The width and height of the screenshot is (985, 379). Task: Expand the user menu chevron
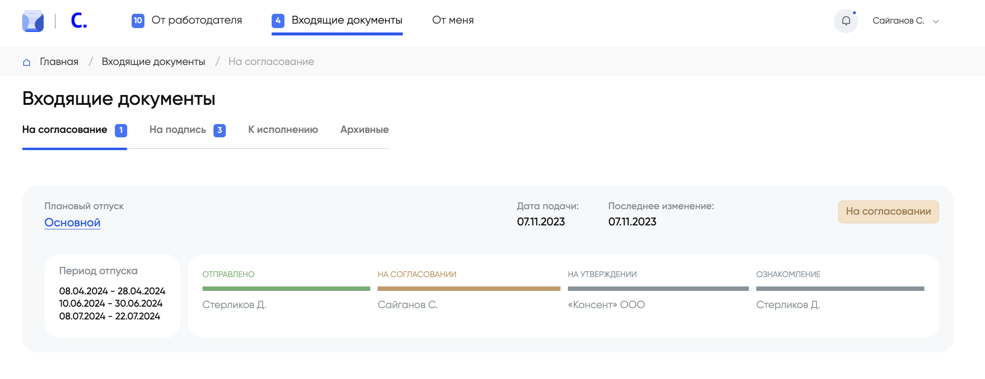pyautogui.click(x=936, y=21)
